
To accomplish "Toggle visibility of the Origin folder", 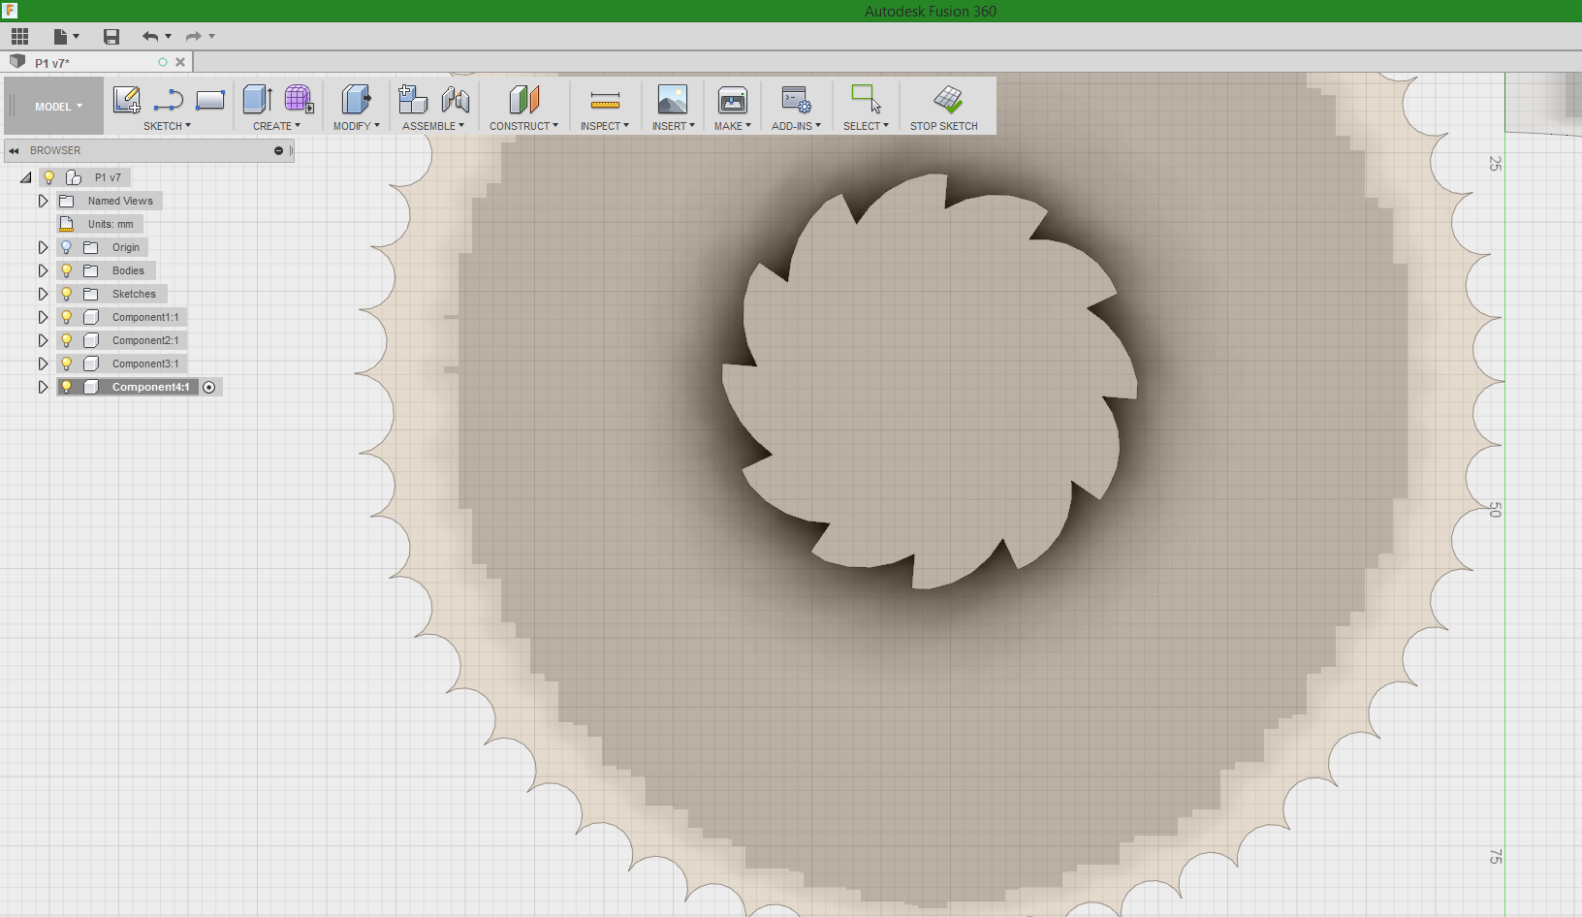I will point(67,247).
